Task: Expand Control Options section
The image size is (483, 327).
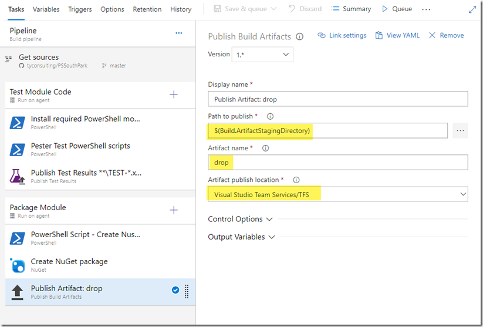Action: click(240, 219)
